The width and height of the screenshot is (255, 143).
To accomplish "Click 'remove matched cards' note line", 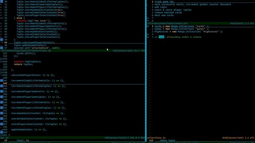I will pos(168,12).
